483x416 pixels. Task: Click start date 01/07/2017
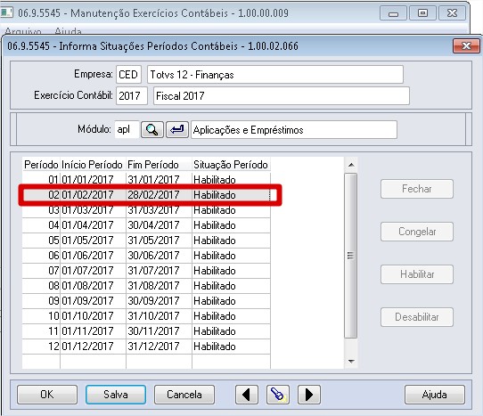(x=88, y=270)
